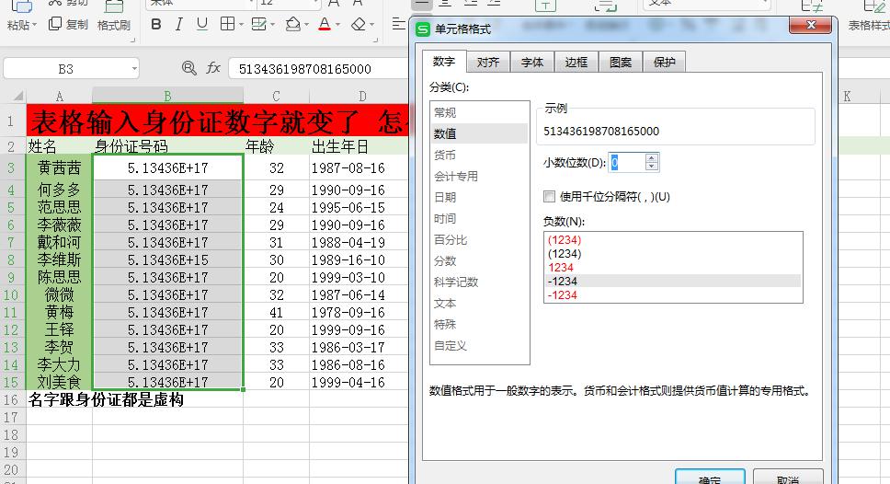The image size is (890, 484).
Task: Select black (1234) negative number format
Action: pyautogui.click(x=673, y=253)
